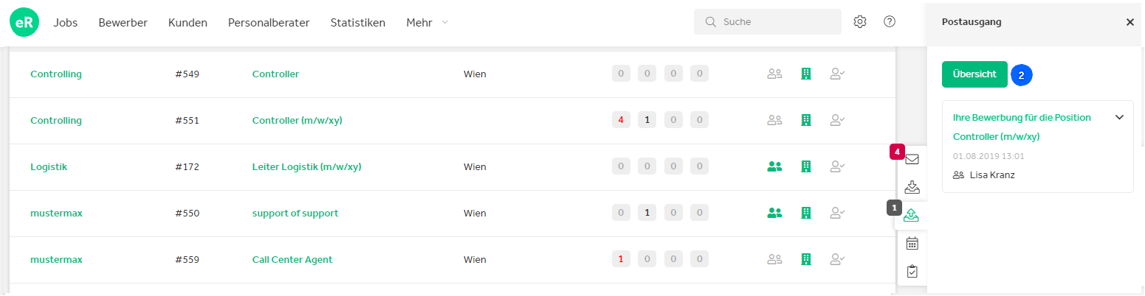The height and width of the screenshot is (296, 1145).
Task: Select the outbox upload tray icon
Action: tap(912, 215)
